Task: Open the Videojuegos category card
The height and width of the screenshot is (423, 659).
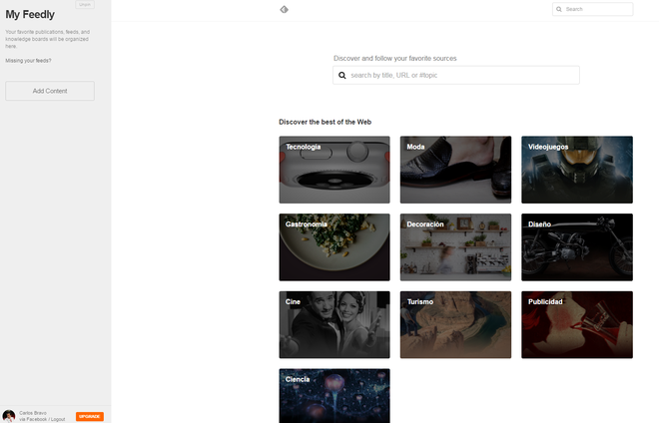Action: [x=577, y=170]
